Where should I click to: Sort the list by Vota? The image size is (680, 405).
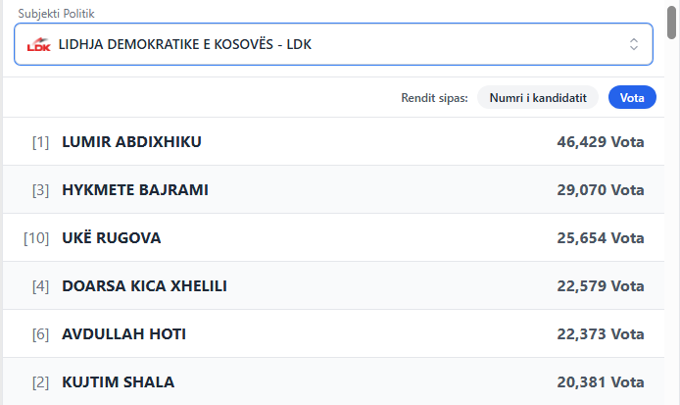(x=632, y=98)
